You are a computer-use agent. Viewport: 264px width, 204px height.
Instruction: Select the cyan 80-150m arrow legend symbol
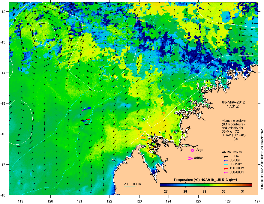[x=226, y=164]
